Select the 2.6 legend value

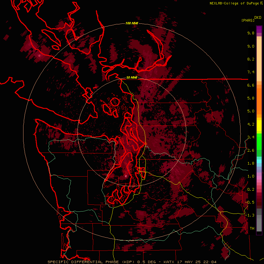(251, 150)
